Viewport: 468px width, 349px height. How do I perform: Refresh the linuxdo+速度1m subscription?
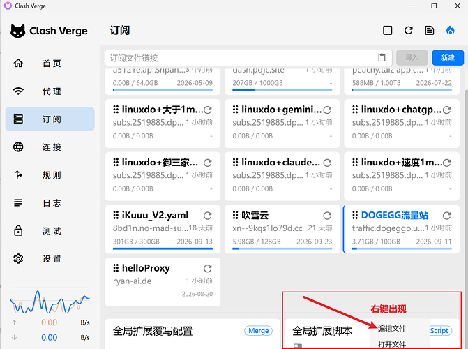(447, 163)
